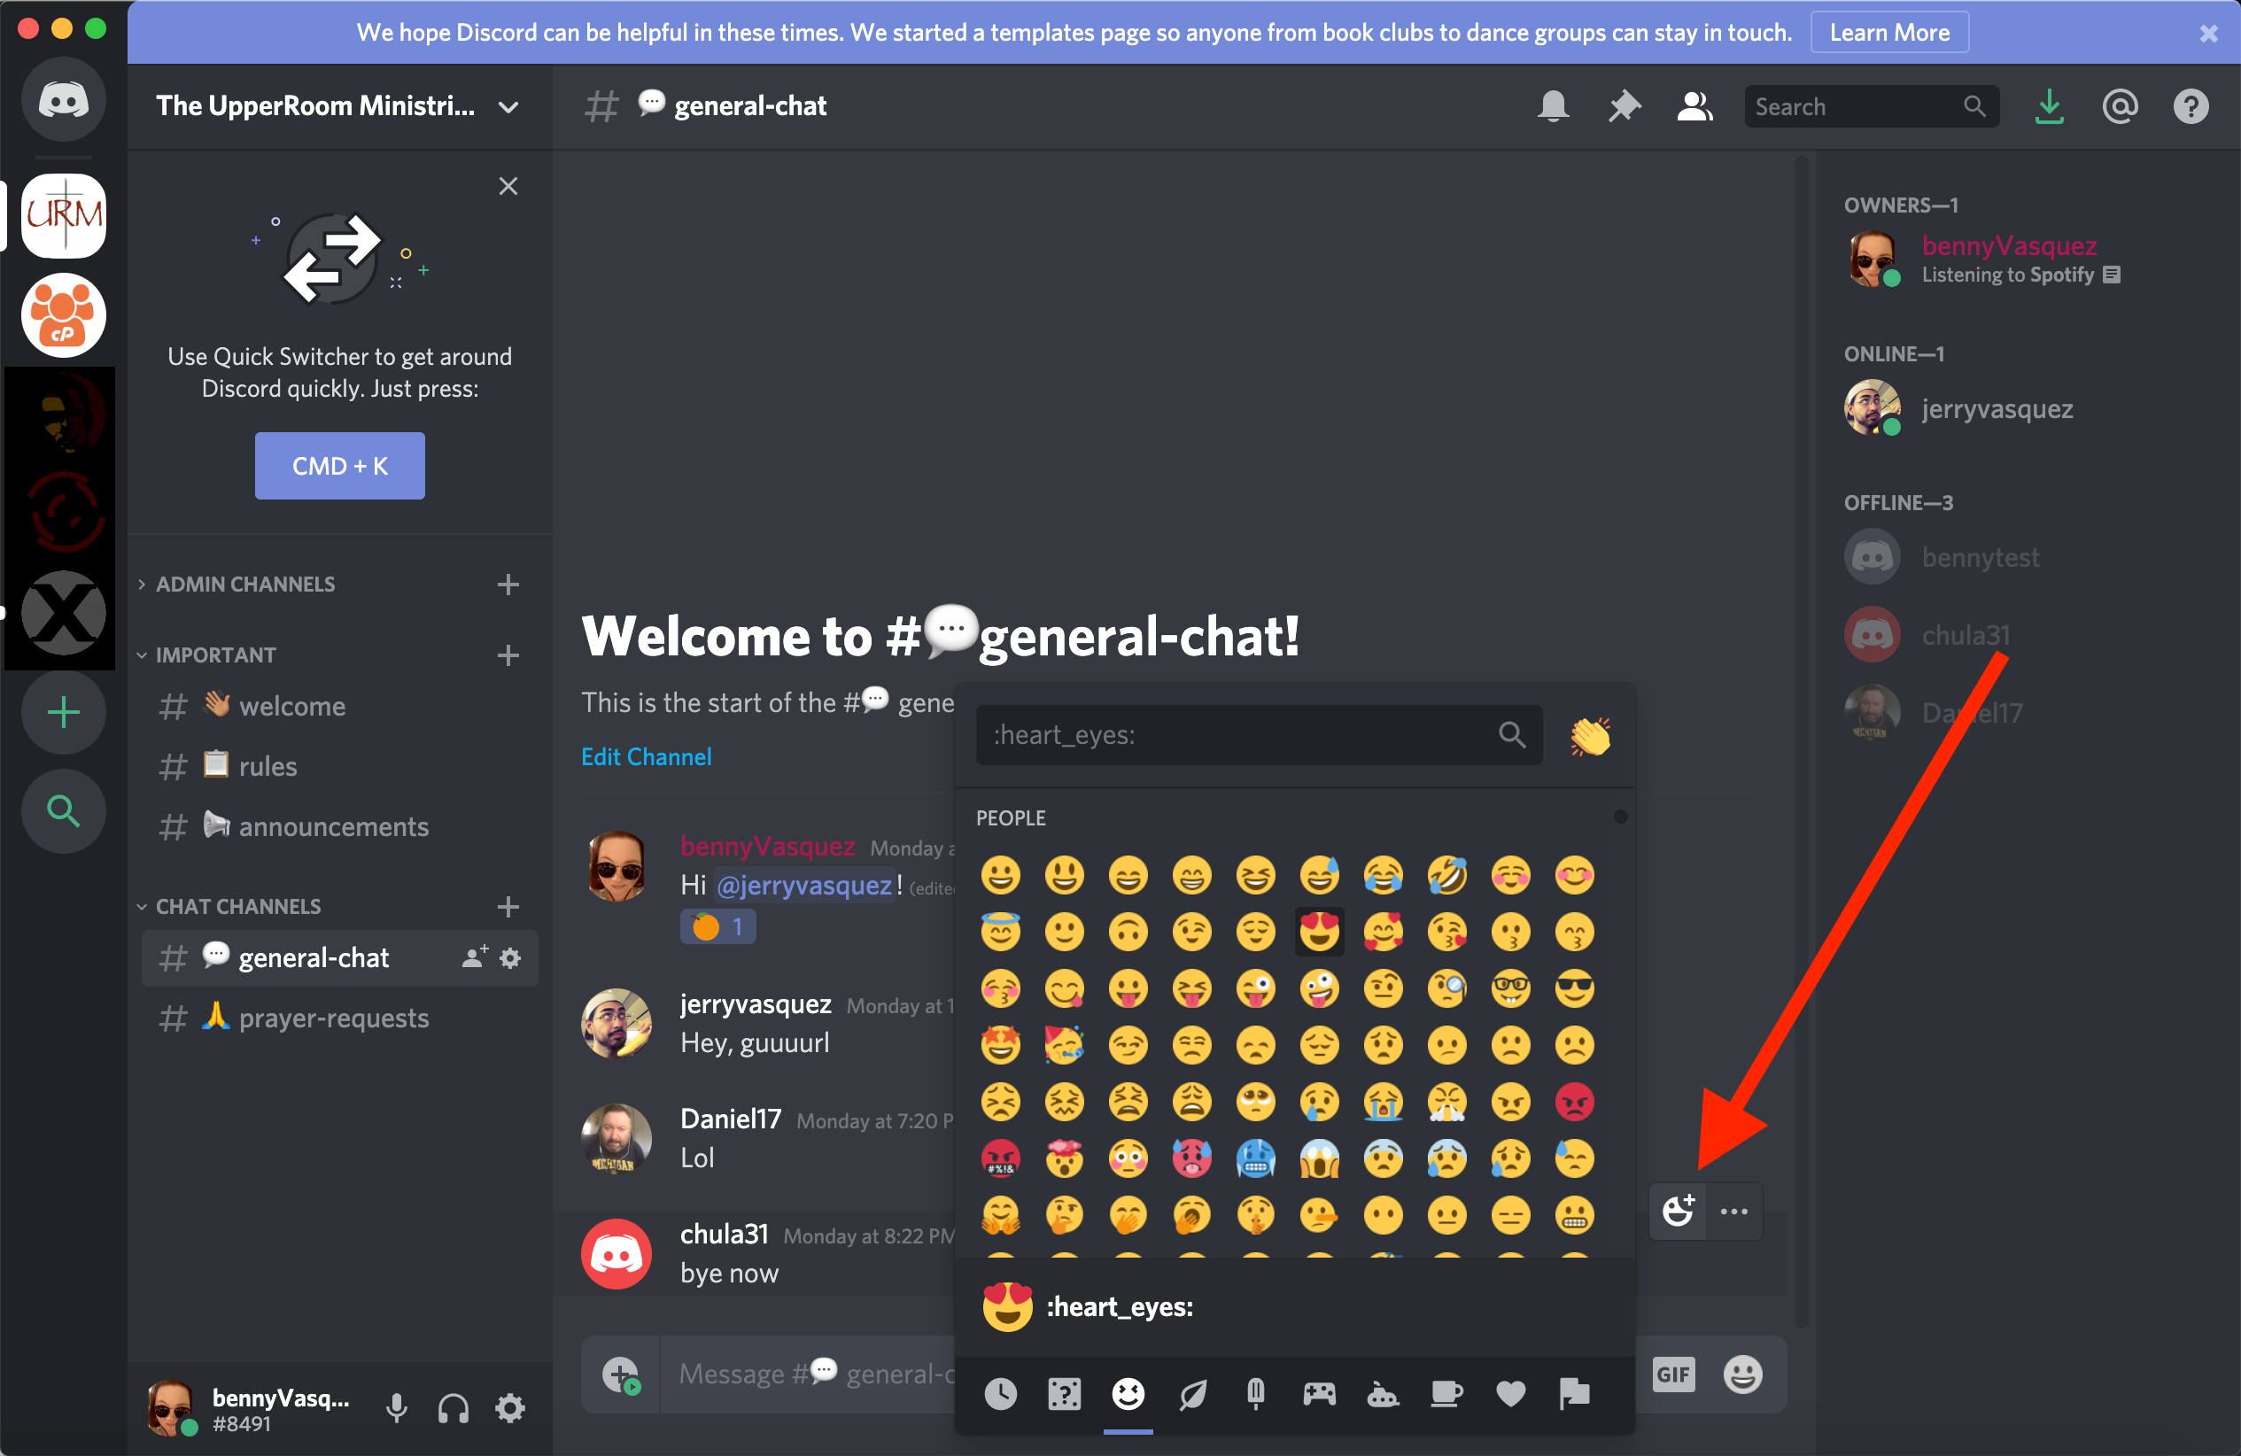Screen dimensions: 2241x1456
Task: Expand the CHAT CHANNELS section
Action: point(236,906)
